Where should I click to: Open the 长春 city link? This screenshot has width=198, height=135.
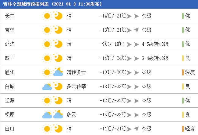point(10,16)
